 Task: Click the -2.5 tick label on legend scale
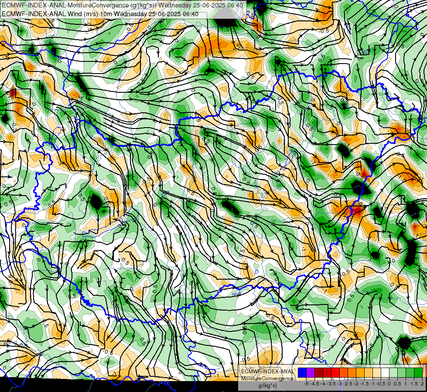pos(348,384)
